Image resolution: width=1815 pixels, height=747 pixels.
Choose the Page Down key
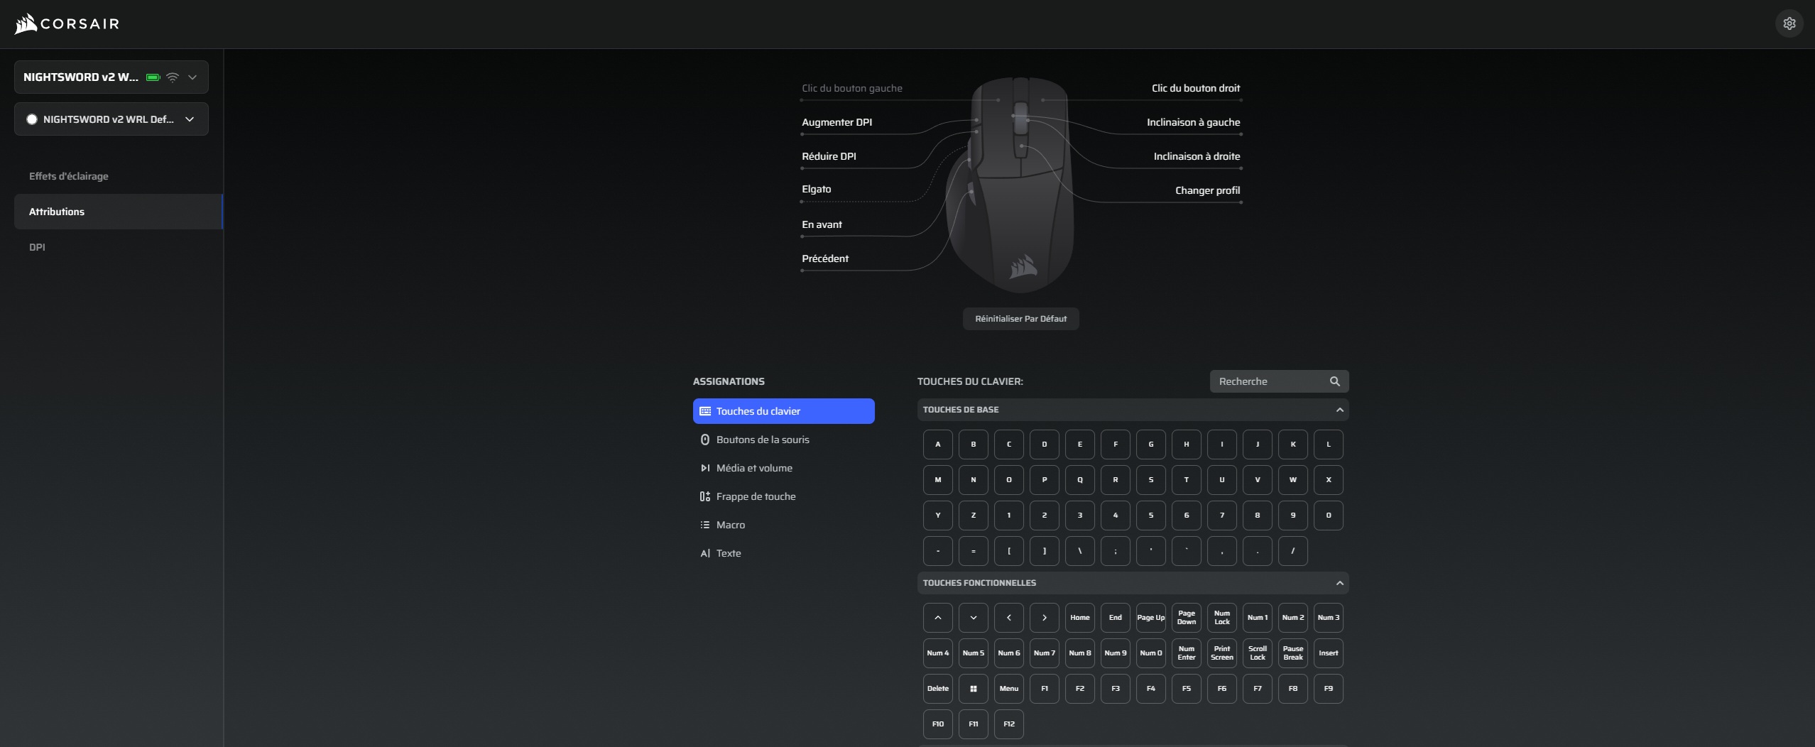pos(1187,618)
